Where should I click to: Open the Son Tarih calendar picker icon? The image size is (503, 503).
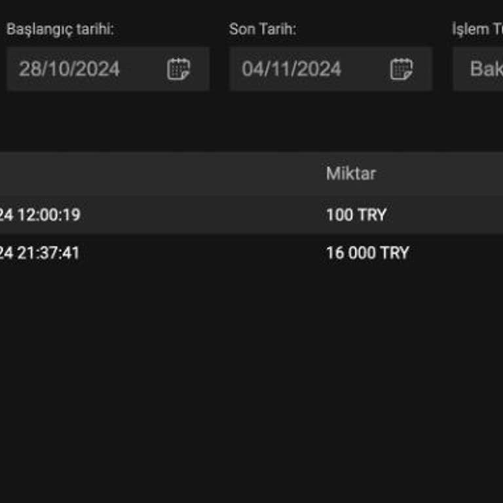401,69
